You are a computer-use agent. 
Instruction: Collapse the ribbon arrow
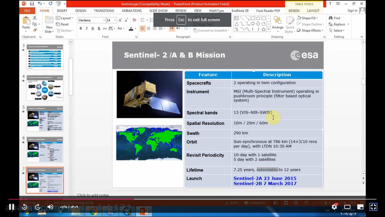pyautogui.click(x=362, y=37)
